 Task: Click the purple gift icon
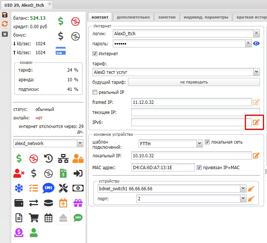[x=78, y=203]
